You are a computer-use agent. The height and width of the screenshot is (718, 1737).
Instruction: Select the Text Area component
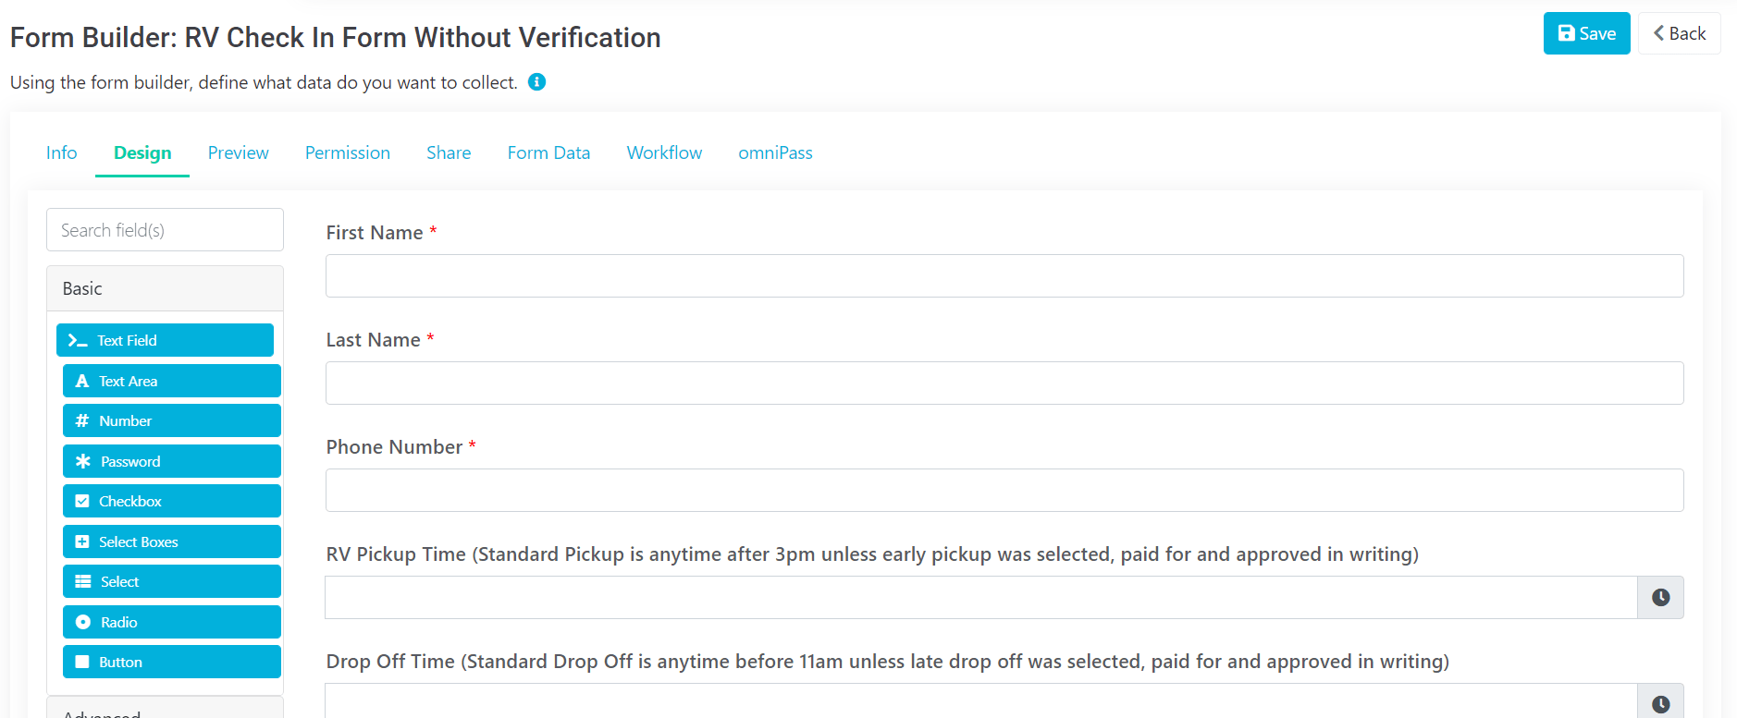171,381
